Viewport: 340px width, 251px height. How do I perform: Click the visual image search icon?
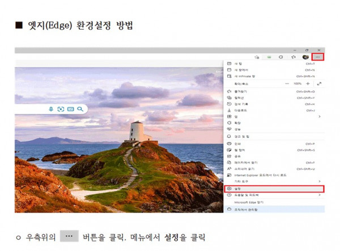click(x=61, y=109)
